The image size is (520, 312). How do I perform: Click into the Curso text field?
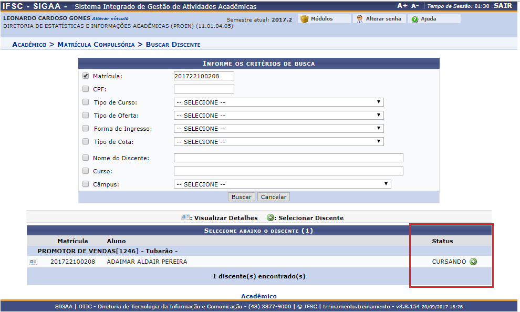pyautogui.click(x=288, y=171)
